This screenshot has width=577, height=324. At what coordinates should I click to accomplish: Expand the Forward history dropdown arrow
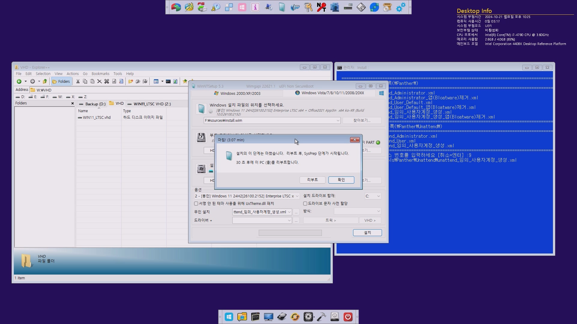[39, 81]
